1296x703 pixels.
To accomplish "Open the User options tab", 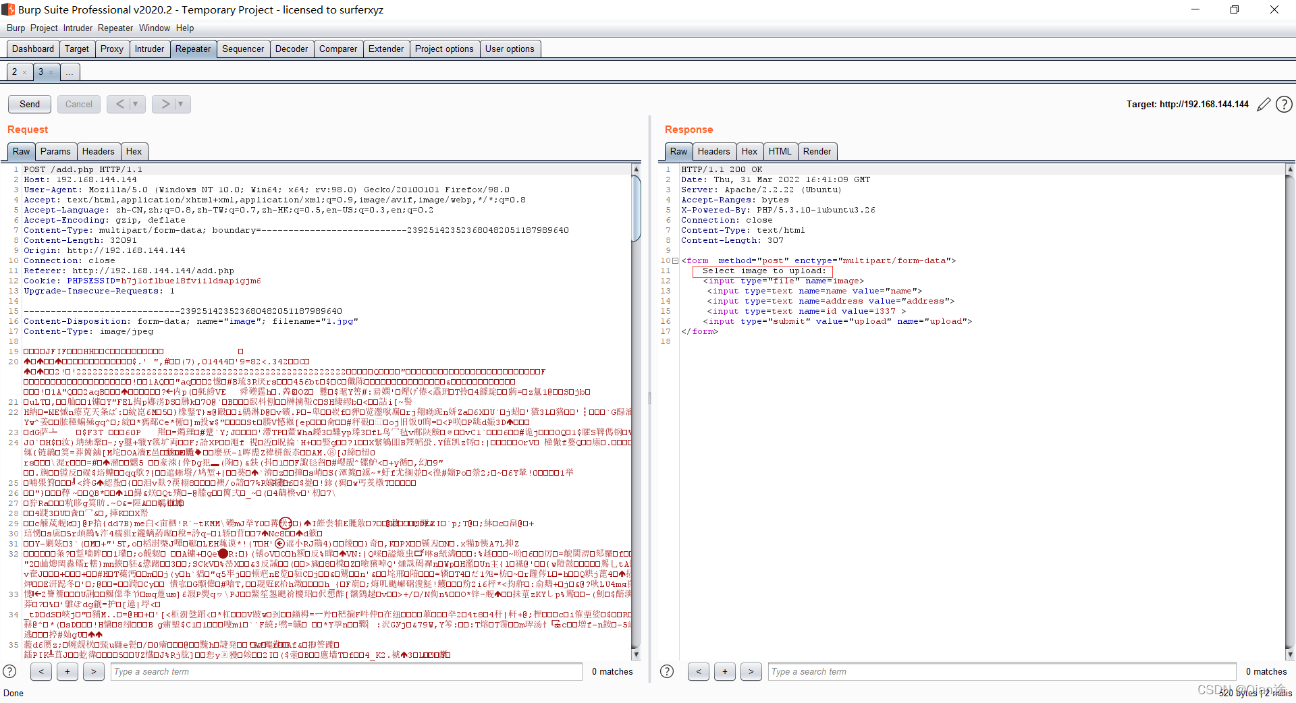I will 510,49.
